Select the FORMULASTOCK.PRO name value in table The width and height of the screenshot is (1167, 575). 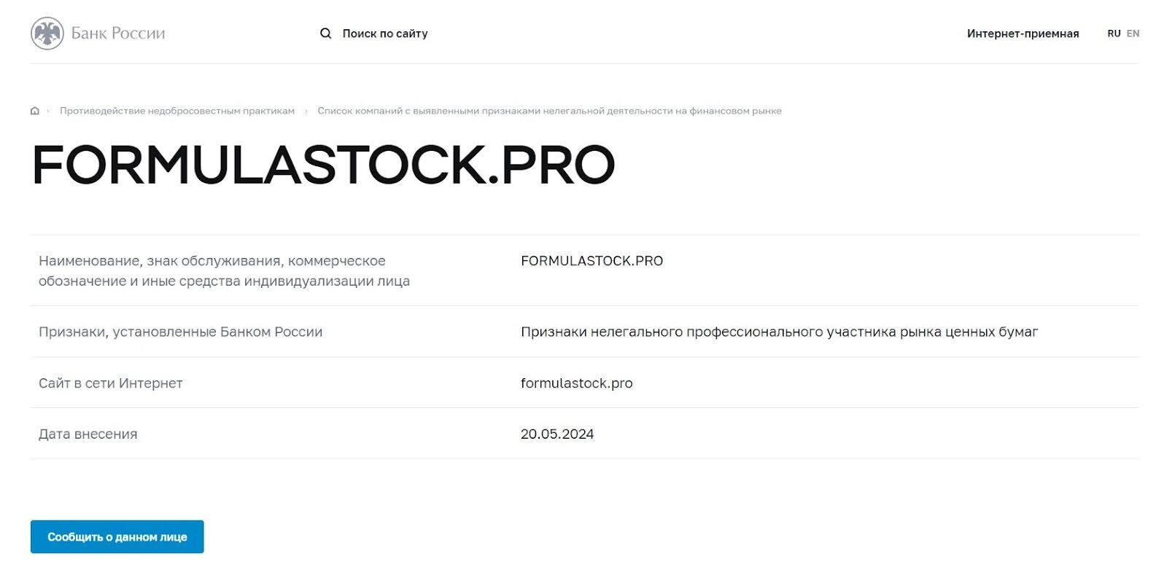point(592,261)
